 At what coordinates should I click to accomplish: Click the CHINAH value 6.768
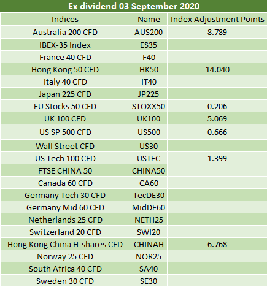tap(217, 244)
